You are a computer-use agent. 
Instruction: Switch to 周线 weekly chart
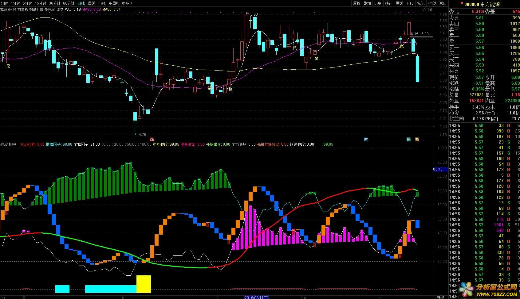coord(92,3)
